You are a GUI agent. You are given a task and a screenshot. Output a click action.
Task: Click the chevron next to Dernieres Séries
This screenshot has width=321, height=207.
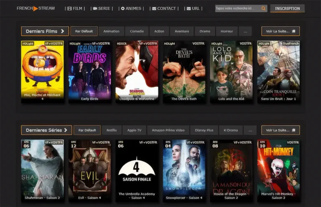[x=66, y=130]
